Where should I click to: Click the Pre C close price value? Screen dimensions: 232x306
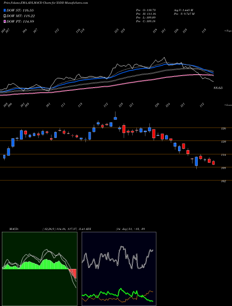tap(151, 21)
